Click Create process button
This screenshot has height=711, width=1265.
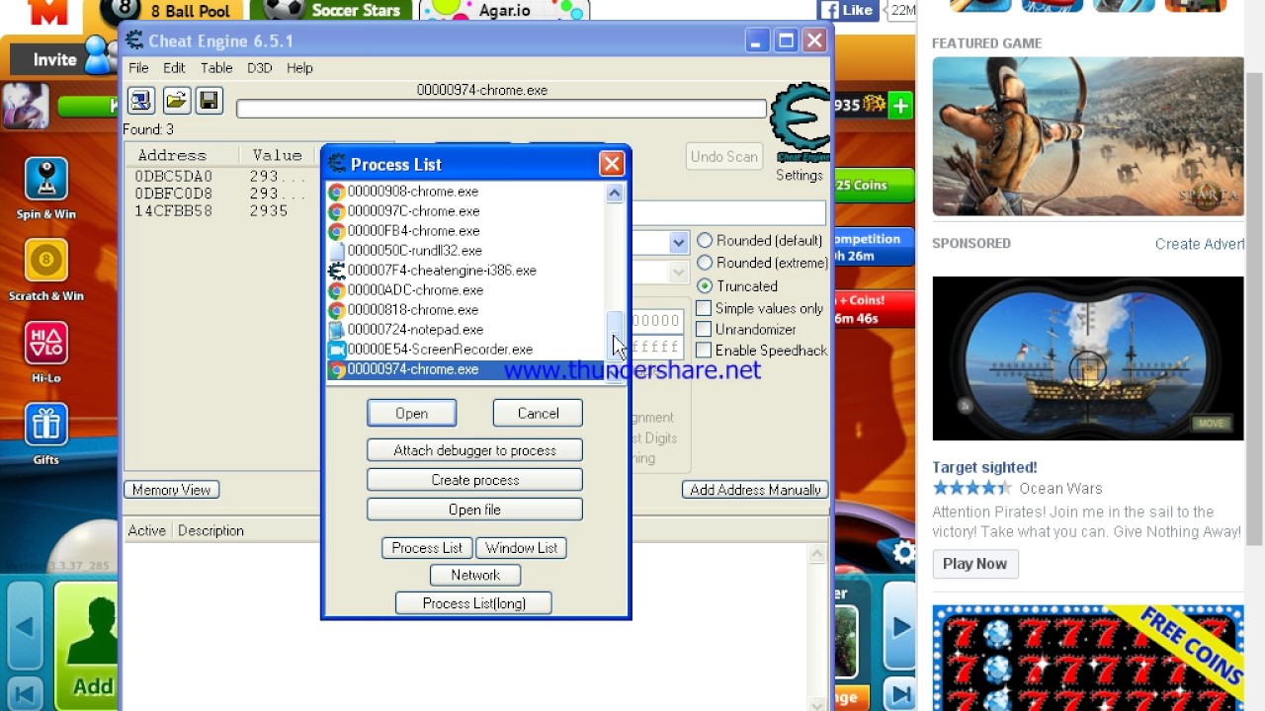point(474,480)
